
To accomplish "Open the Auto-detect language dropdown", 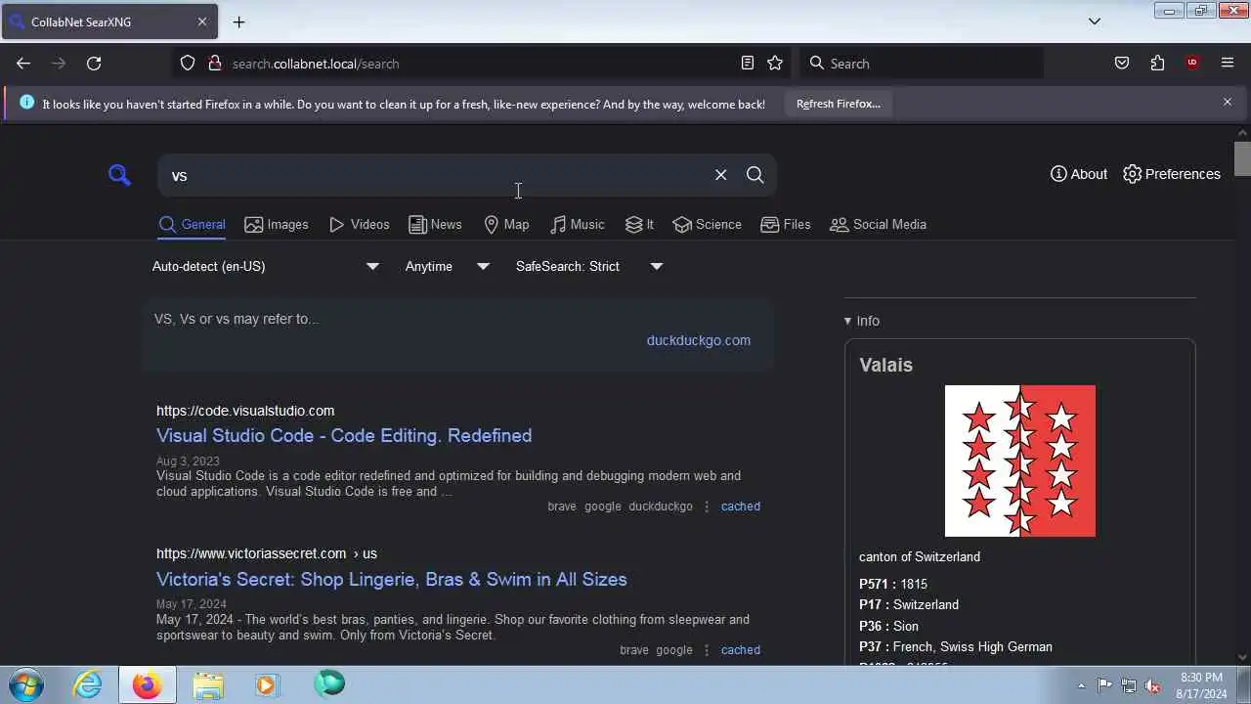I will pyautogui.click(x=265, y=266).
